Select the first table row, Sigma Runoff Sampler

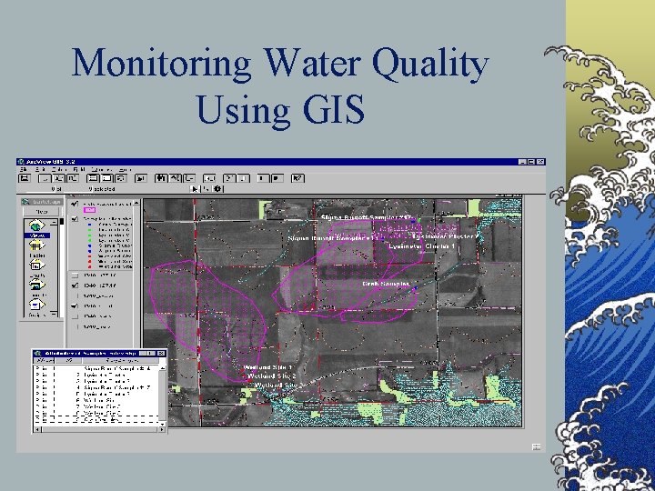tap(96, 368)
